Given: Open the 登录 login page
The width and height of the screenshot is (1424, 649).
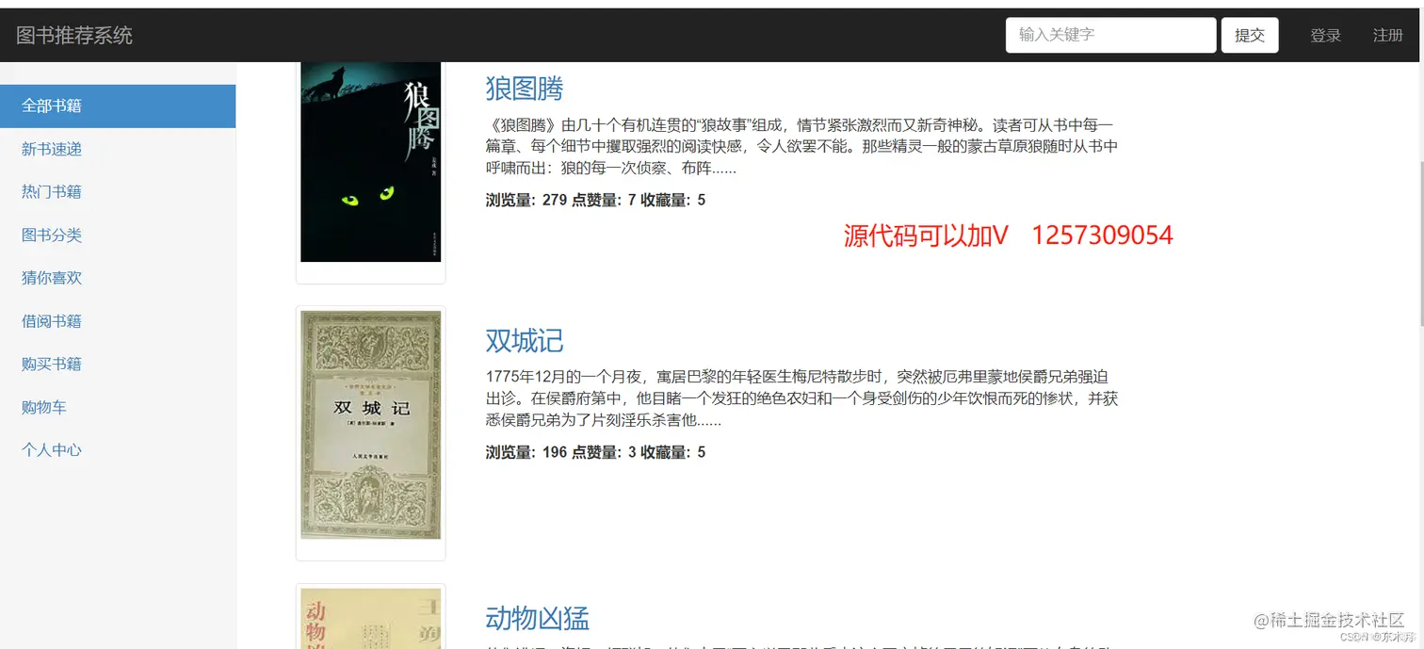Looking at the screenshot, I should pyautogui.click(x=1325, y=35).
